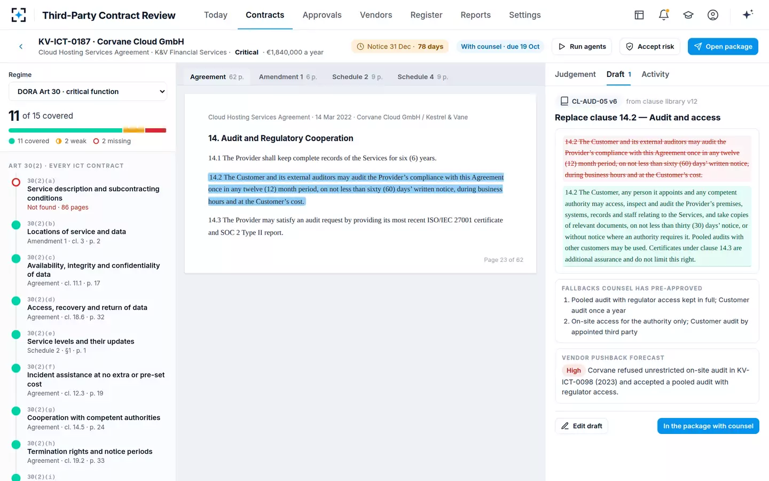Click the Run agents button
The height and width of the screenshot is (481, 769).
582,46
